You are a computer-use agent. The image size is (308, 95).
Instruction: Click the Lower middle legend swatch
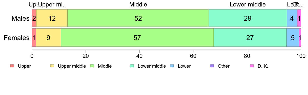pos(132,66)
